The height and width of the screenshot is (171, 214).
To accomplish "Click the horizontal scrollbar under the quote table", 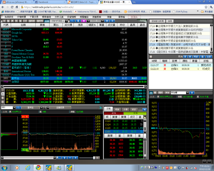I will [x=74, y=87].
